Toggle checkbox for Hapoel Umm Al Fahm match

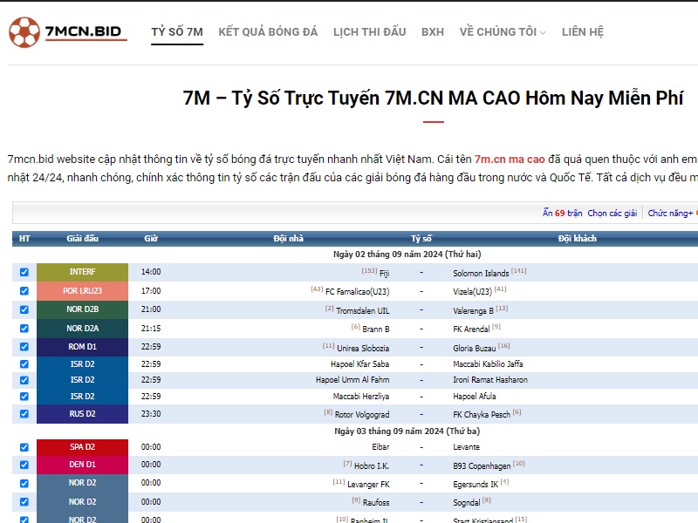point(24,380)
